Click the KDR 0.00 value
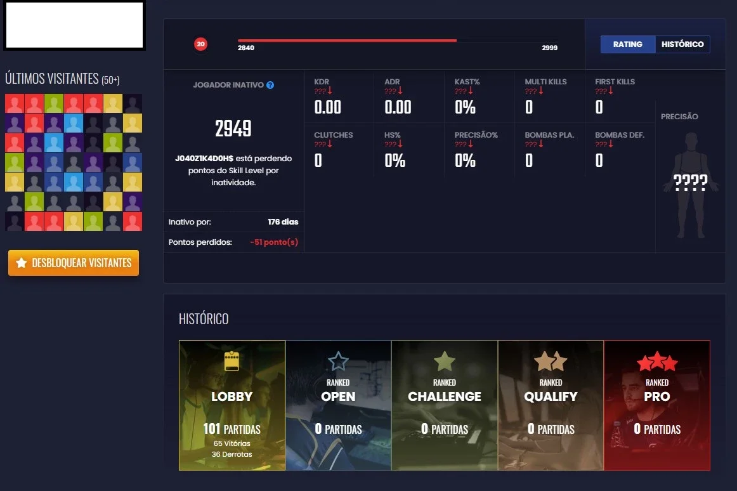 [328, 107]
